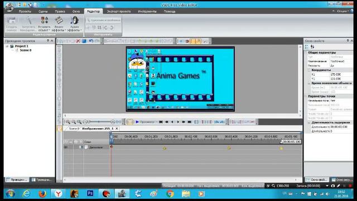The image size is (357, 201).
Task: Open the Опции menu at top right
Action: point(342,11)
